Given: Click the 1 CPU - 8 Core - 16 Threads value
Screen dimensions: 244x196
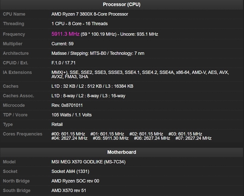Looking at the screenshot, I should [79, 24].
